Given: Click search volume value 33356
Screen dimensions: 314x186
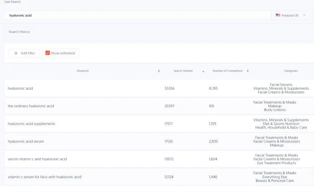Looking at the screenshot, I should [x=170, y=88].
